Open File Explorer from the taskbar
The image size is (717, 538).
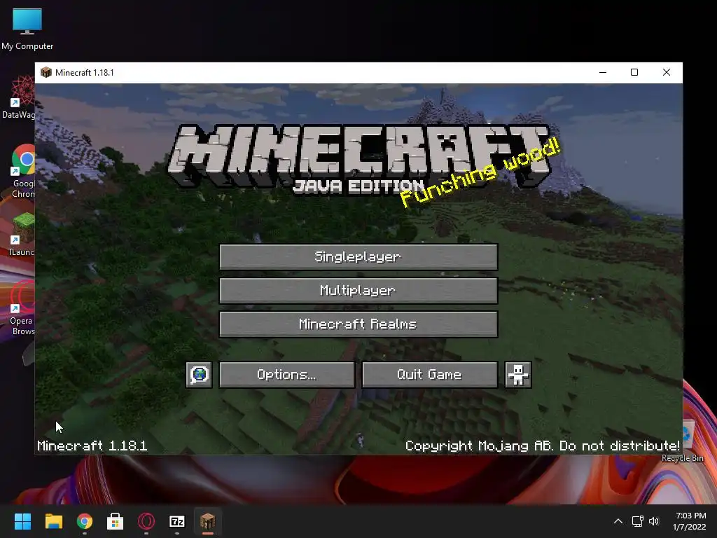[53, 521]
